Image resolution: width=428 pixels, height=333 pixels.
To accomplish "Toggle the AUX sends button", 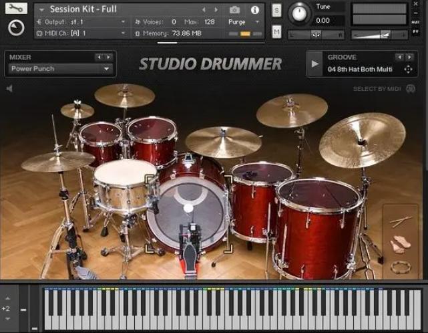I will (x=415, y=22).
